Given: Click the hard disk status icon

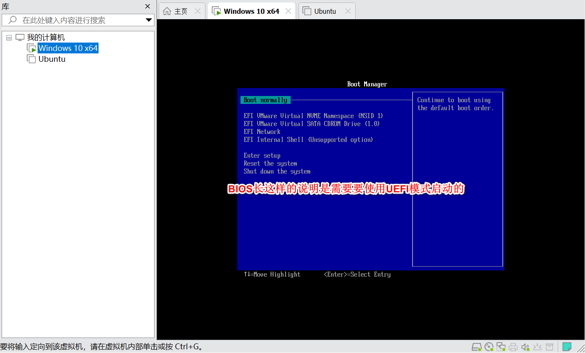Looking at the screenshot, I should (x=476, y=347).
